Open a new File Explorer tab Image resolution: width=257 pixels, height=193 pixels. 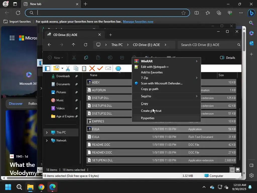[x=110, y=35]
